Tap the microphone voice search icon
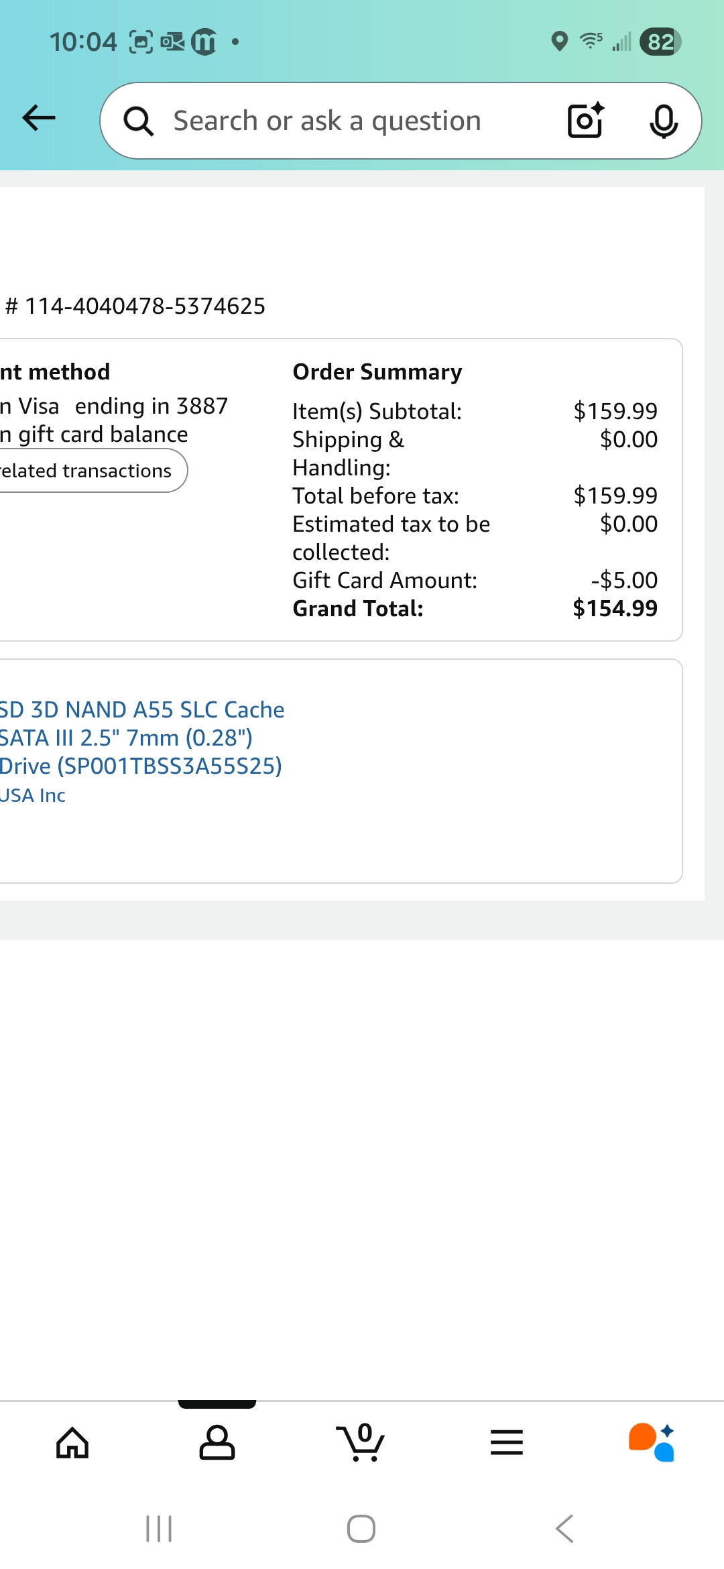Screen dimensions: 724x1569 tap(664, 121)
